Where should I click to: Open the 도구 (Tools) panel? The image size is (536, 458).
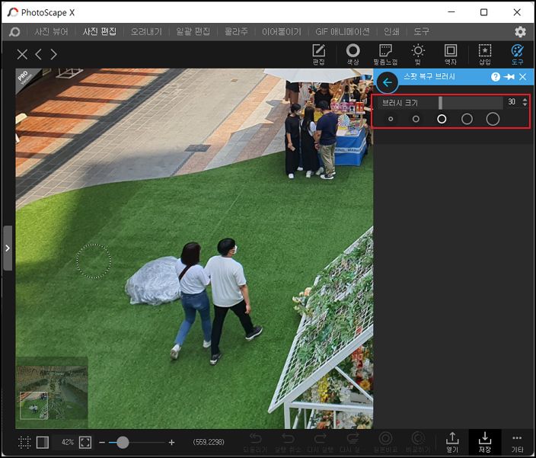click(517, 54)
